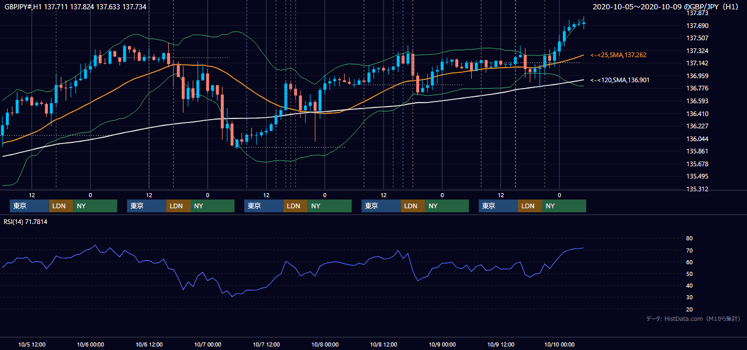Click price axis value 137.324

[x=697, y=51]
